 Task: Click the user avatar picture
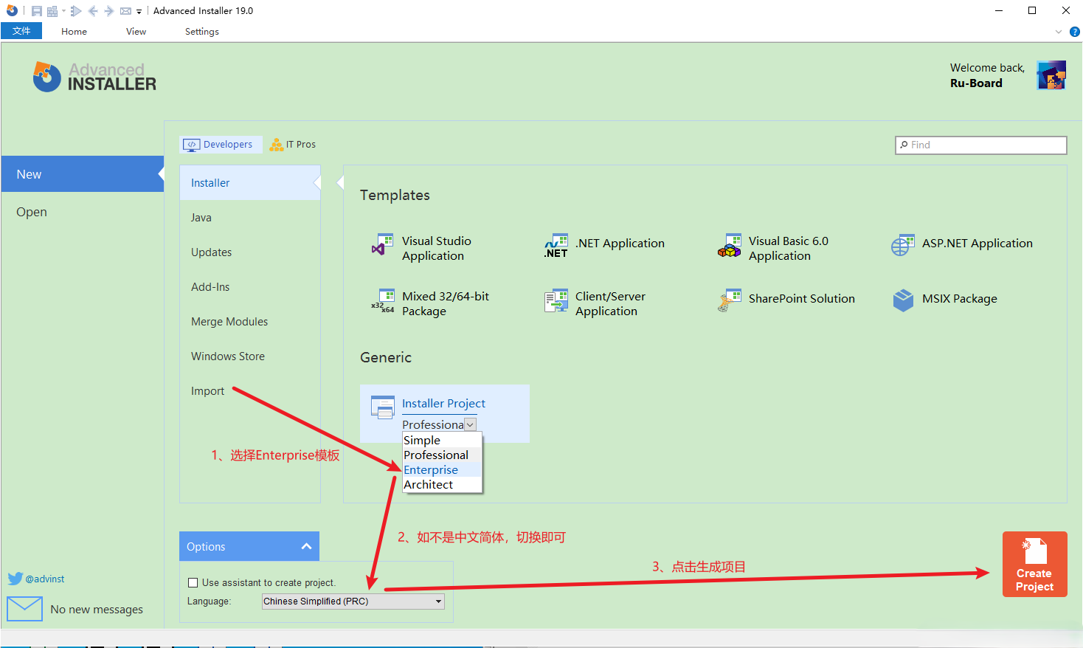1051,75
